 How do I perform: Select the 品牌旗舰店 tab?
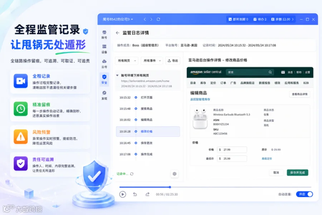(248, 83)
